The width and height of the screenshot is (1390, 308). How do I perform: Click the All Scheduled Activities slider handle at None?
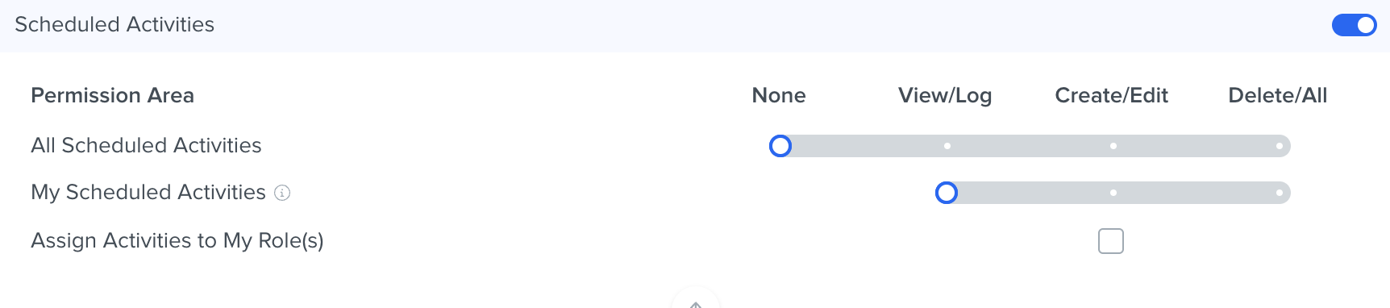pos(780,146)
